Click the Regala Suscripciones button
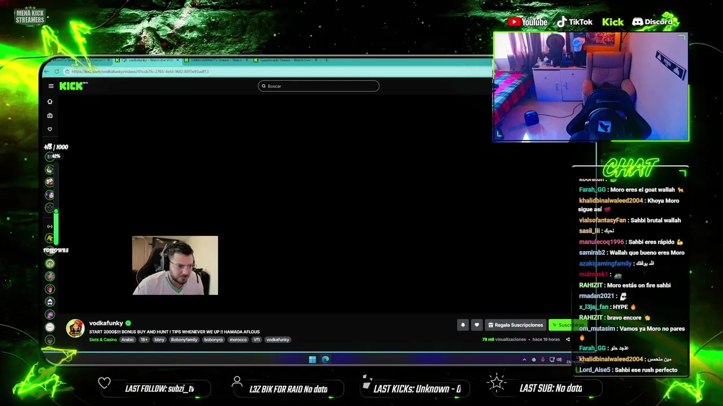723x406 pixels. point(516,325)
